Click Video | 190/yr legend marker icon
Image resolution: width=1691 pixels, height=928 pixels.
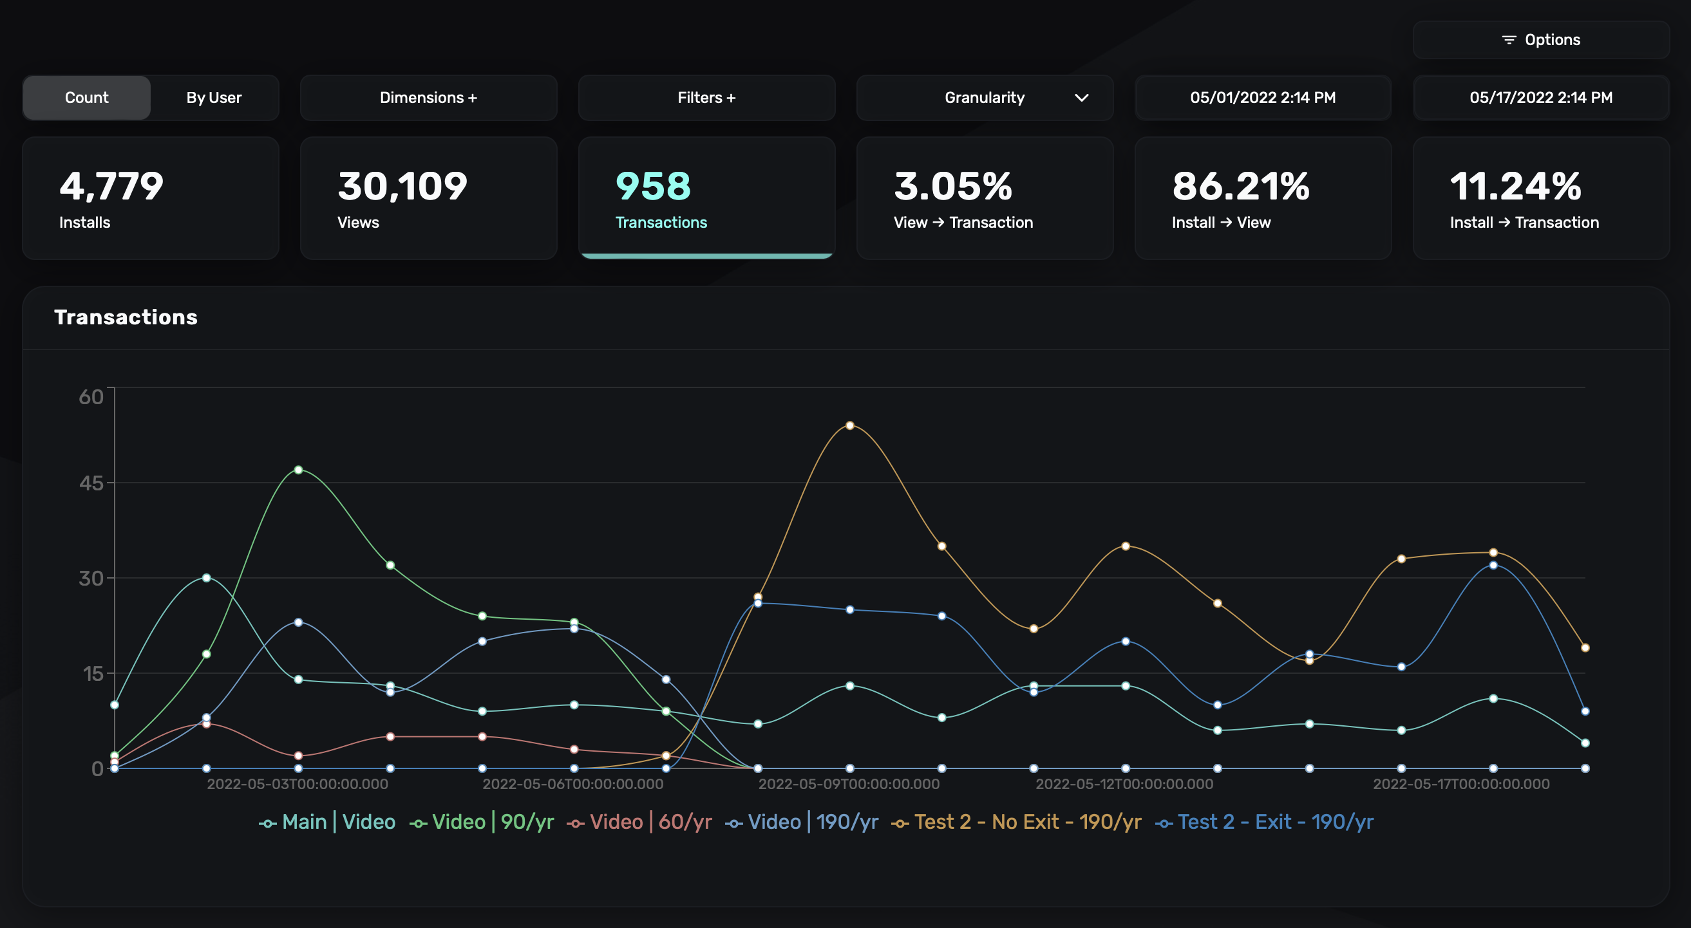tap(734, 824)
